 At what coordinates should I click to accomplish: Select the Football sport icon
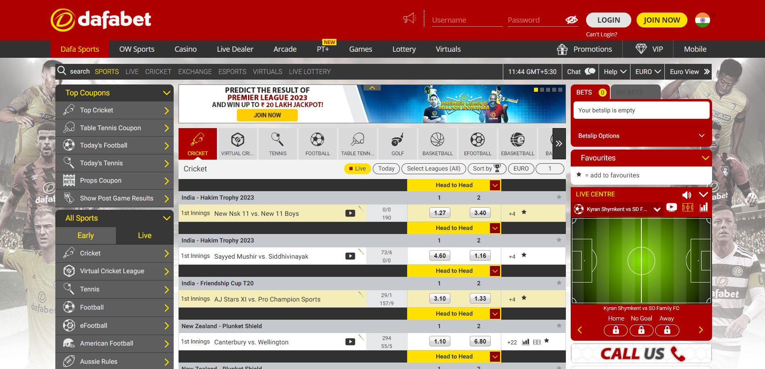point(317,144)
